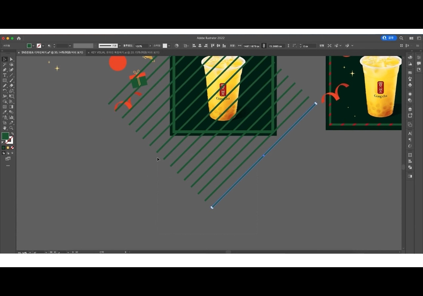Select the Slice tool

11,123
